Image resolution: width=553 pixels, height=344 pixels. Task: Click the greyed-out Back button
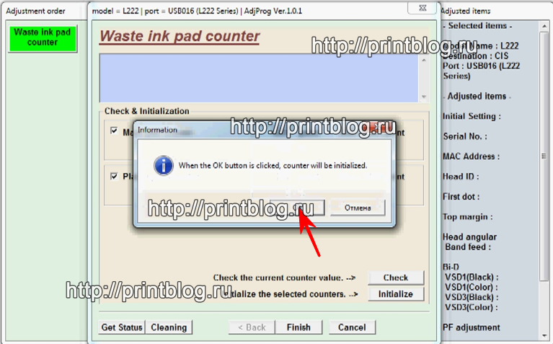[252, 327]
